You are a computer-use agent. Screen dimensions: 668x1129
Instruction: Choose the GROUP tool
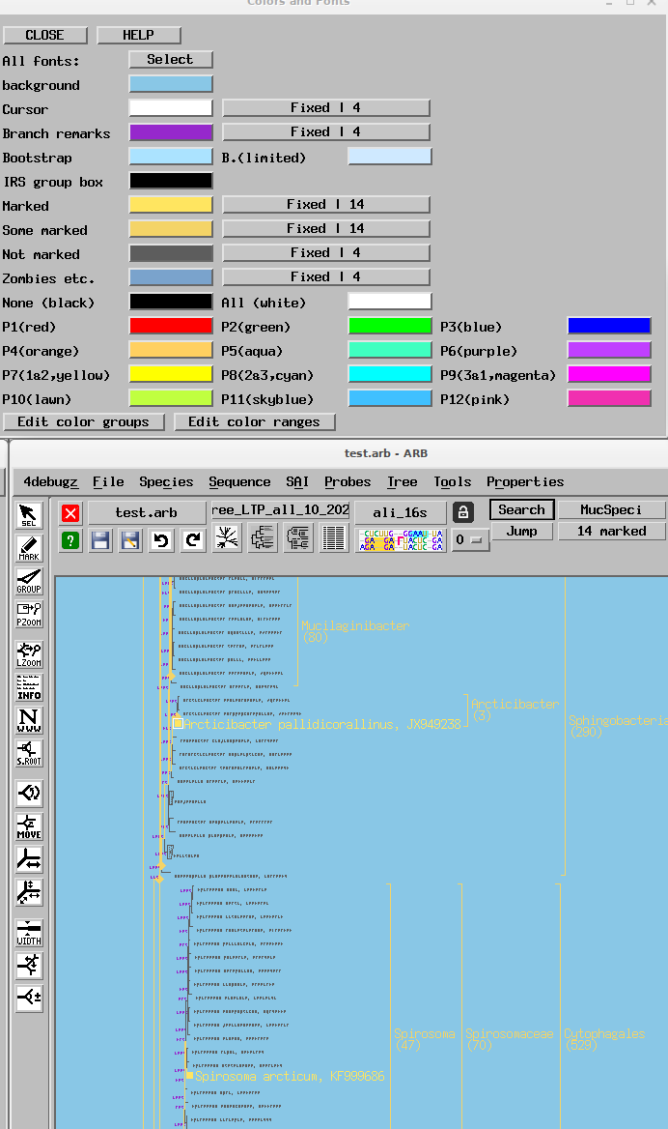coord(29,581)
